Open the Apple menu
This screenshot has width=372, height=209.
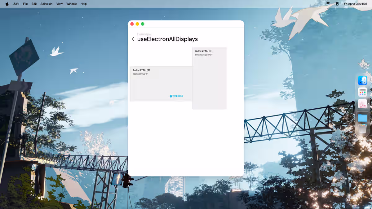7,4
